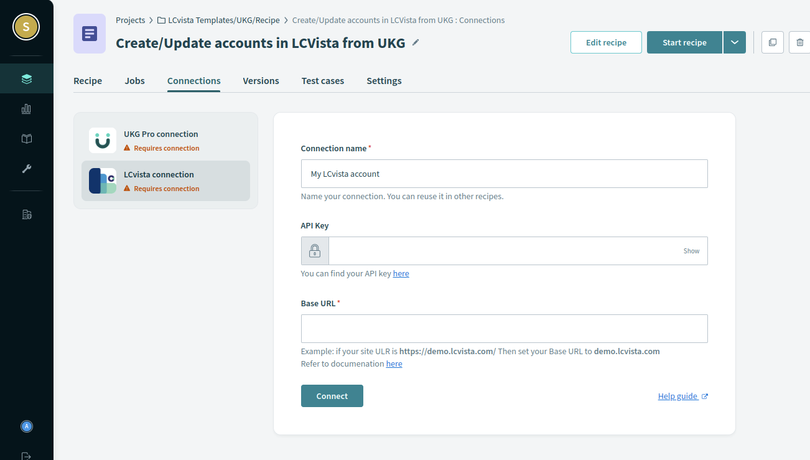Expand the Projects breadcrumb link
Viewport: 810px width, 460px height.
[130, 20]
